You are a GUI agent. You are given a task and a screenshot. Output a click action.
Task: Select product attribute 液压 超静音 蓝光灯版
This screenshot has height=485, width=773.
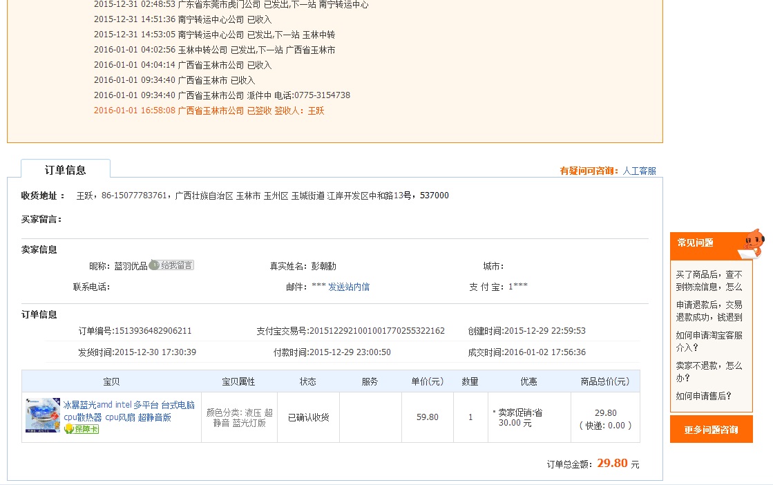click(x=240, y=417)
